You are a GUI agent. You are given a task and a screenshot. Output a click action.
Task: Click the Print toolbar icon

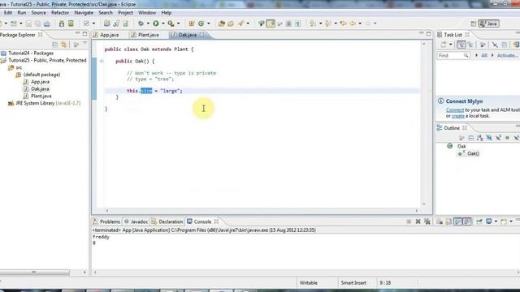point(47,24)
